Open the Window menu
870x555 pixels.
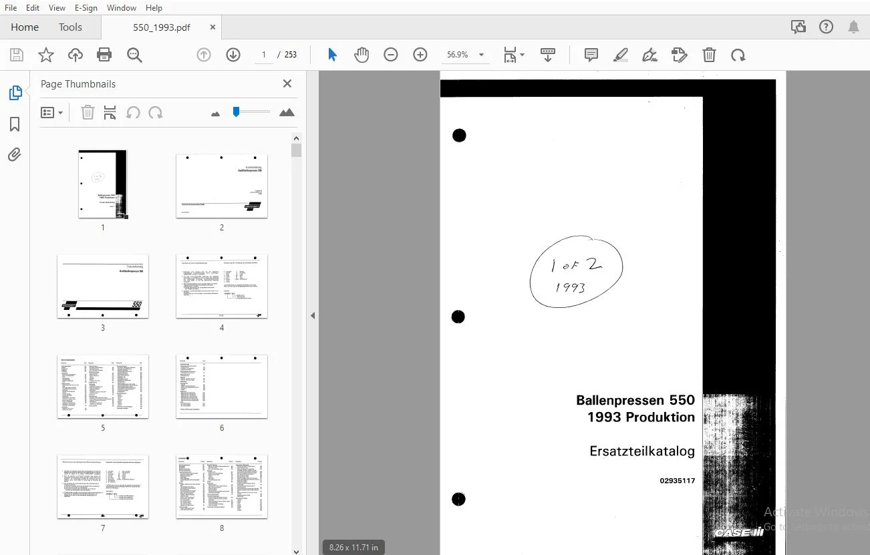(x=122, y=8)
